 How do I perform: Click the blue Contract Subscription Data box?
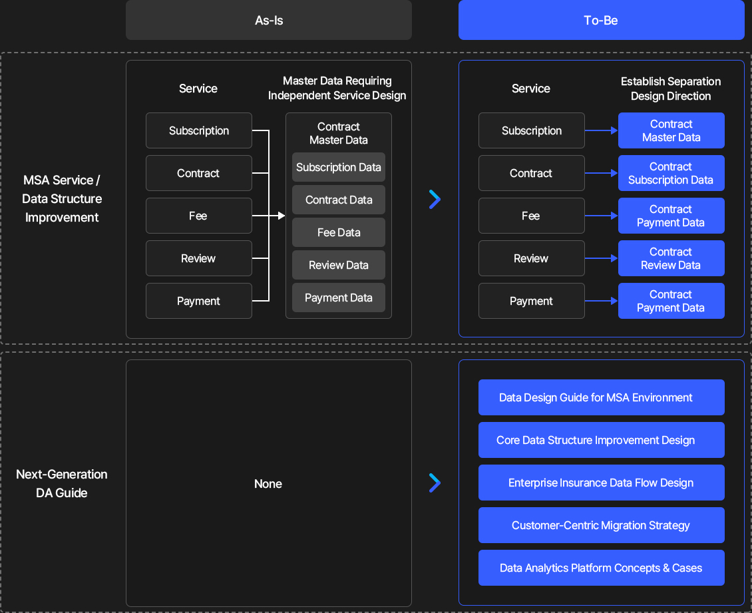tap(671, 173)
